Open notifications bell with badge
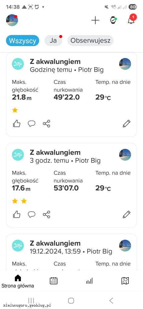This screenshot has width=143, height=309. pyautogui.click(x=132, y=19)
